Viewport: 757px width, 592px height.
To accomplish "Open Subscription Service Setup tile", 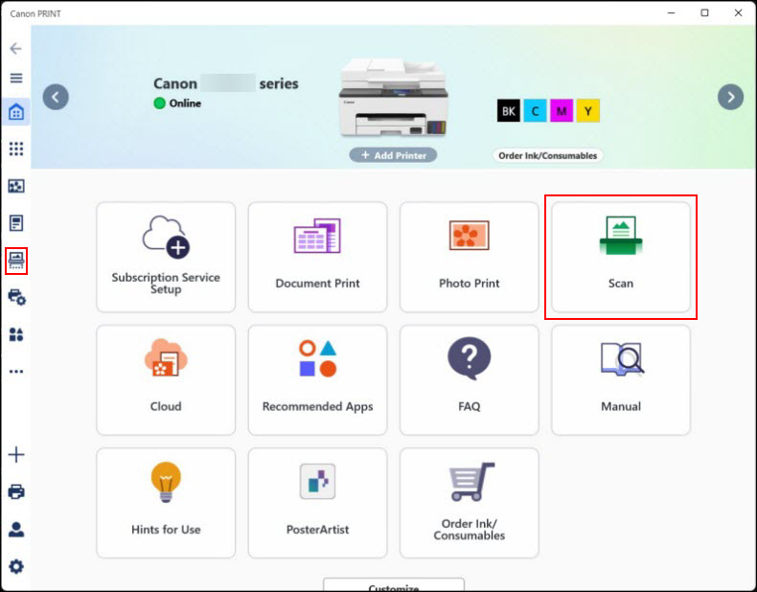I will pyautogui.click(x=166, y=257).
